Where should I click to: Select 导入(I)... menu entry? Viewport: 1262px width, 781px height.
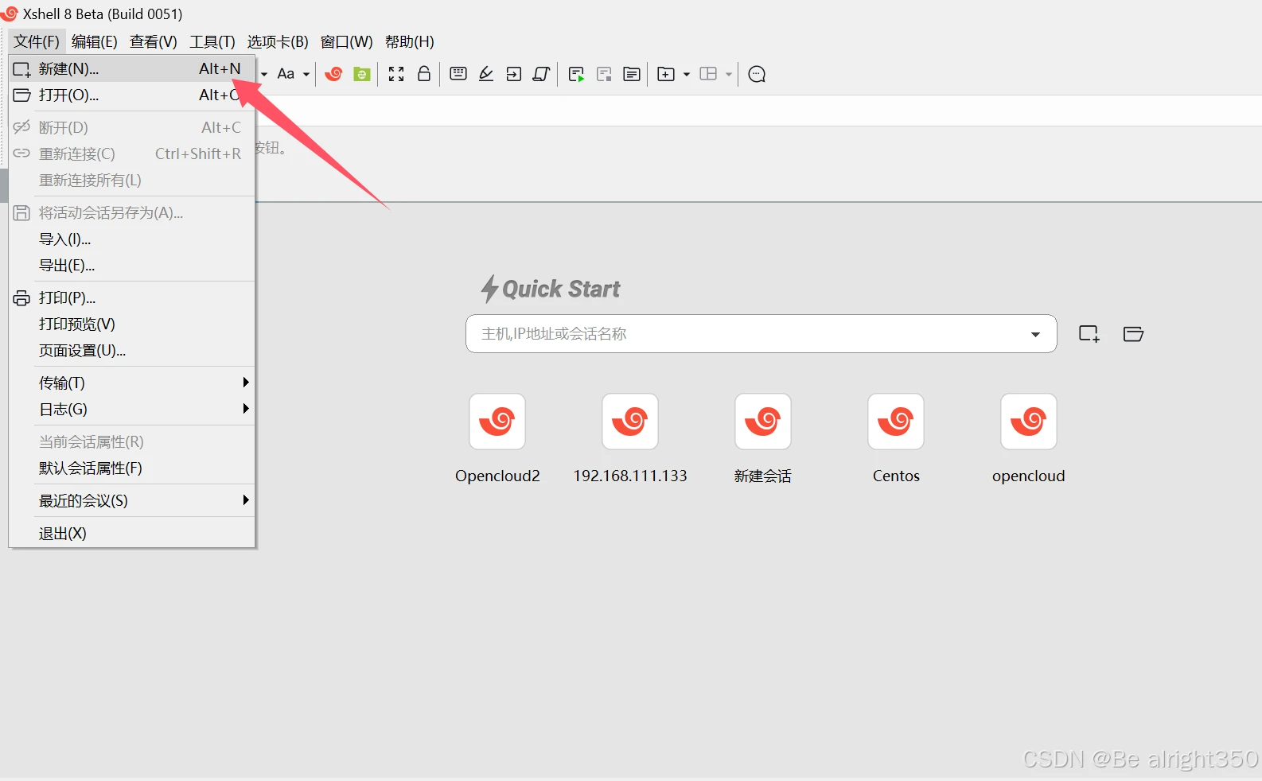pyautogui.click(x=132, y=239)
